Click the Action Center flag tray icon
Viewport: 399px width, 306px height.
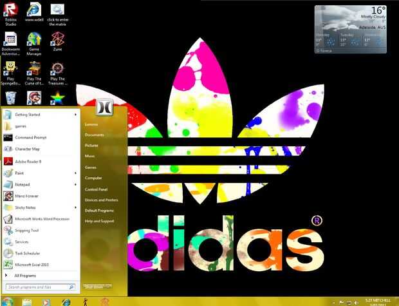coord(341,302)
